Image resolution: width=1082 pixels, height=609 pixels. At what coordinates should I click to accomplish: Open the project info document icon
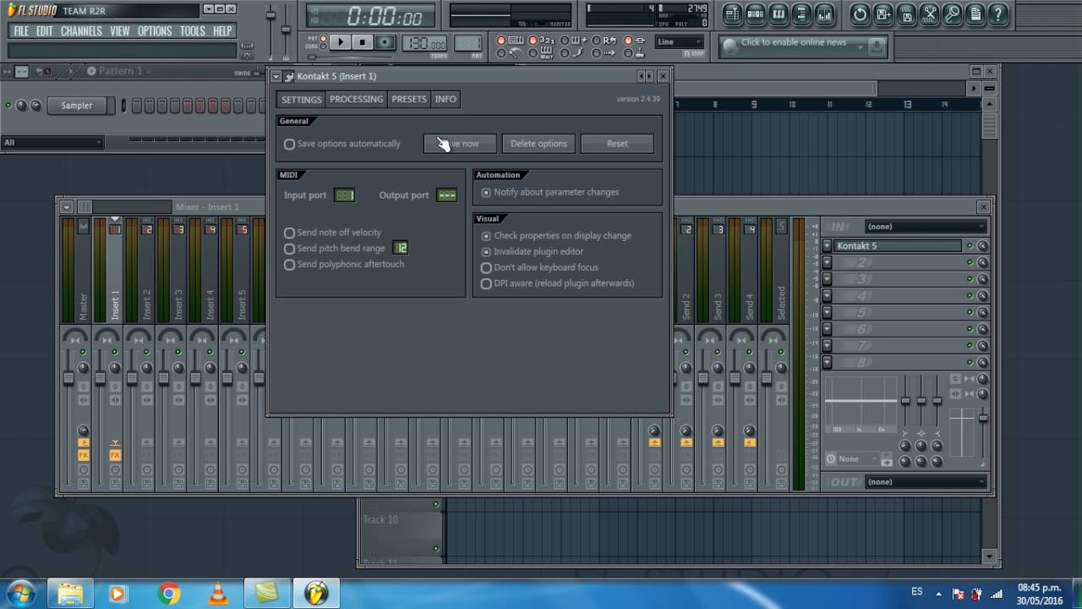pyautogui.click(x=975, y=14)
